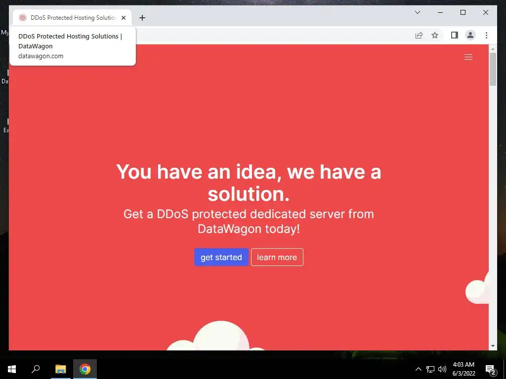Open the volume speaker tray icon
506x379 pixels.
pos(442,369)
